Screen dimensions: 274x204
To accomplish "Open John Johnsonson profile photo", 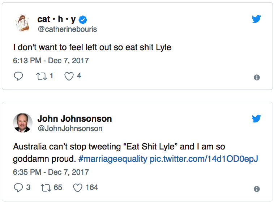I will 23,123.
